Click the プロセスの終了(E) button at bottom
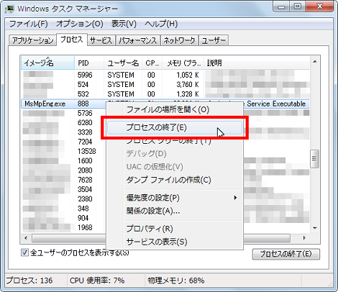Viewport: 338px width, 292px height. (286, 254)
